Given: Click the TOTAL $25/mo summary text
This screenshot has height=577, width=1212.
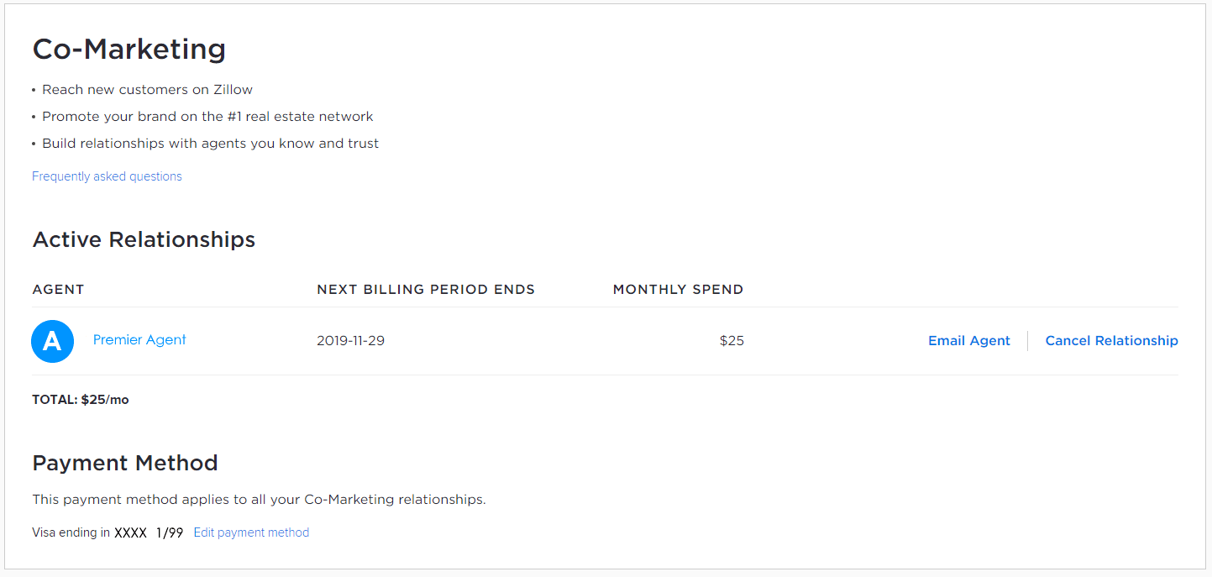Looking at the screenshot, I should point(80,399).
